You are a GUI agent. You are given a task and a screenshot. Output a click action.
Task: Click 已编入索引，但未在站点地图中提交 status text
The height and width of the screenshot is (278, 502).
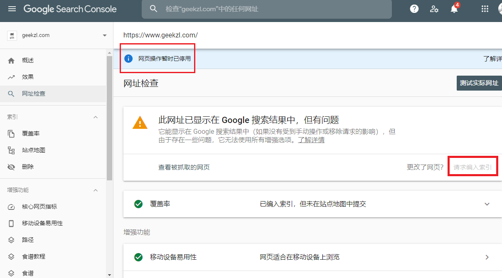(313, 204)
